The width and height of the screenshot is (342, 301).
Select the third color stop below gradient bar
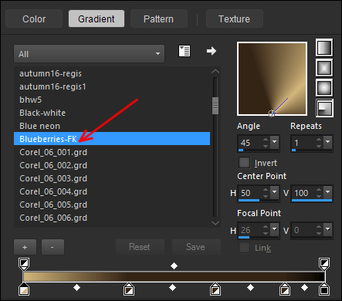click(215, 289)
